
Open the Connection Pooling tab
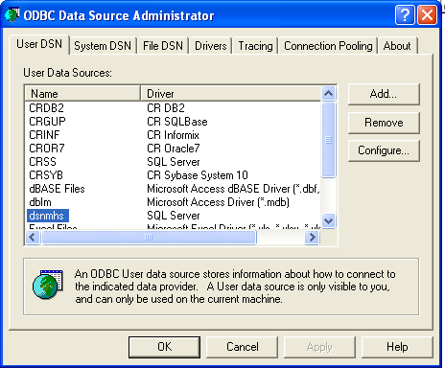coord(328,46)
